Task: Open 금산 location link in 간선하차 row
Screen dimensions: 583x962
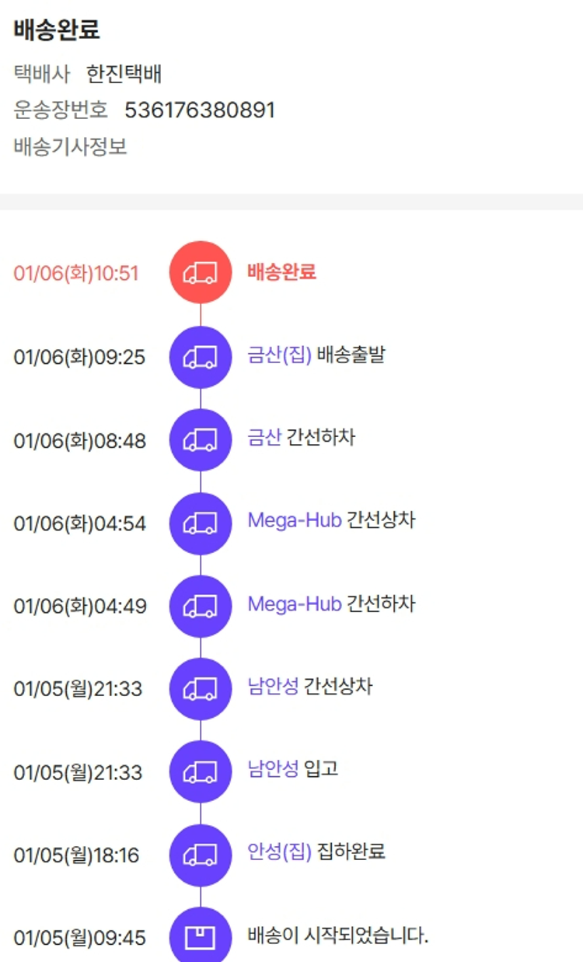Action: click(x=264, y=438)
